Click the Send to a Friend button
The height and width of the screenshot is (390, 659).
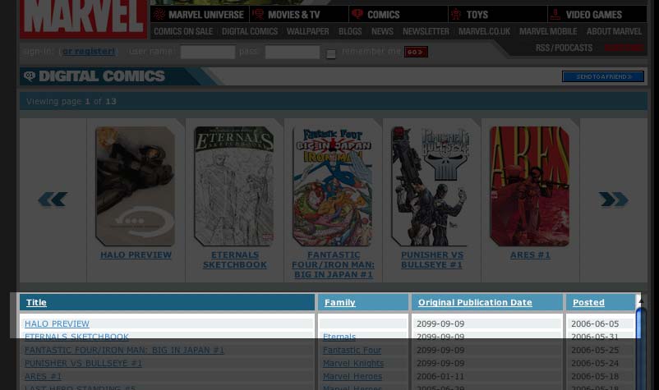pyautogui.click(x=602, y=76)
